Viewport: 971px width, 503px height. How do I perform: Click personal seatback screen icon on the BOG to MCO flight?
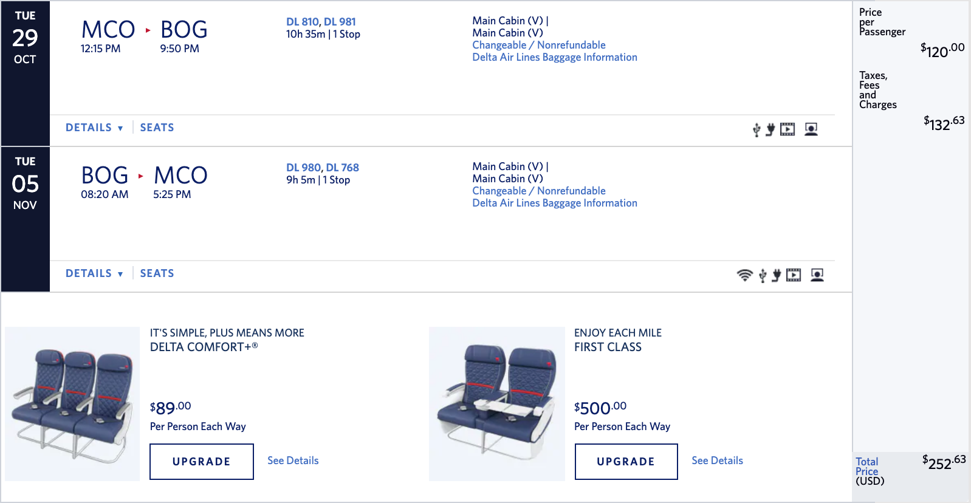click(x=817, y=275)
